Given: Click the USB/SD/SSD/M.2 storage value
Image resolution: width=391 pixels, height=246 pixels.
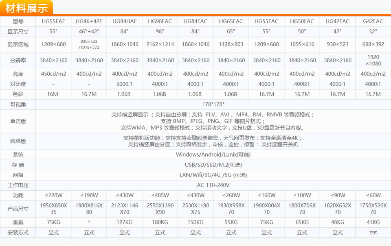Looking at the screenshot, I should click(213, 165).
